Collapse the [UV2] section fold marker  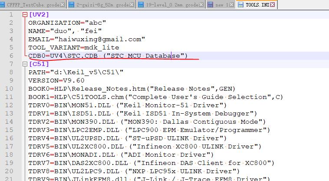(x=25, y=14)
